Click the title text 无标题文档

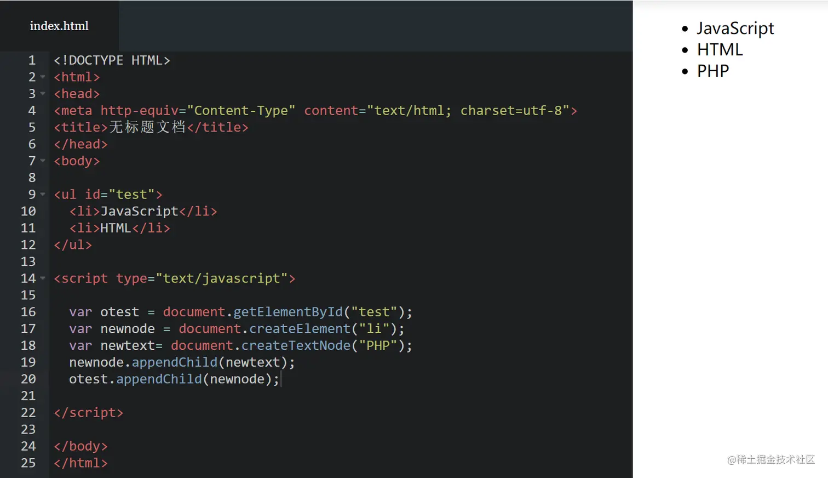click(x=147, y=127)
